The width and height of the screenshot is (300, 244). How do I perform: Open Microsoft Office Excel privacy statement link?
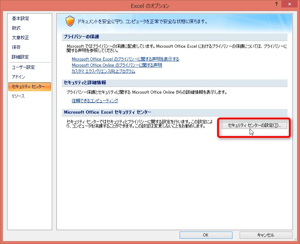tap(125, 59)
